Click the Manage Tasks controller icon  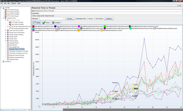8,39
